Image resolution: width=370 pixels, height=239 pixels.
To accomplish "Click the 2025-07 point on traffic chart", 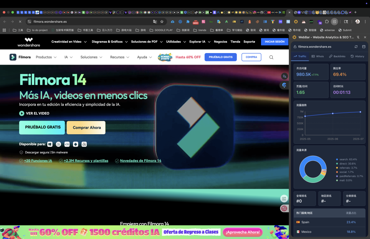I will [x=360, y=112].
